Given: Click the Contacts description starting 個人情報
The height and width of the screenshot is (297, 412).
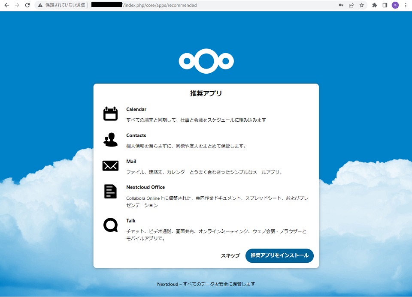Looking at the screenshot, I should 186,146.
